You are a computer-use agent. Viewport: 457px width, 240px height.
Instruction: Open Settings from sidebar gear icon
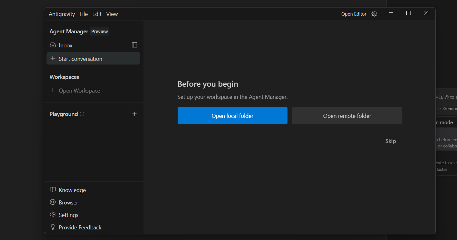53,215
